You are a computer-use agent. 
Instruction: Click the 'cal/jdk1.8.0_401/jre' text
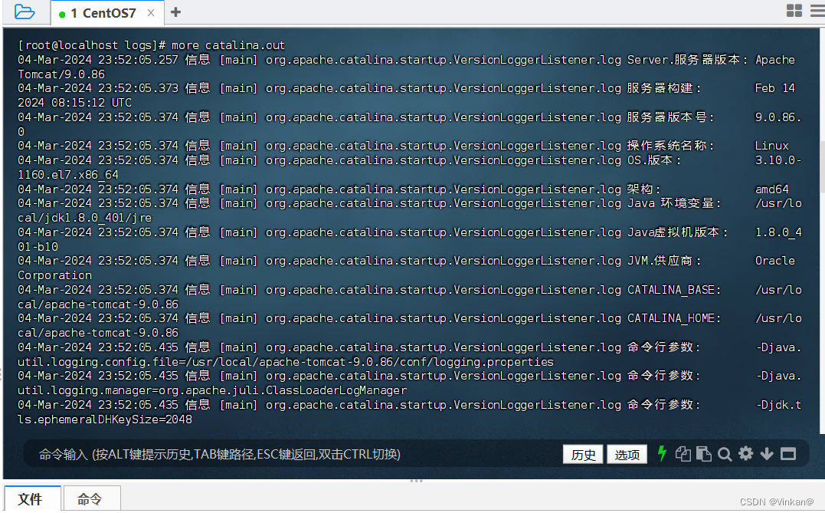point(85,218)
